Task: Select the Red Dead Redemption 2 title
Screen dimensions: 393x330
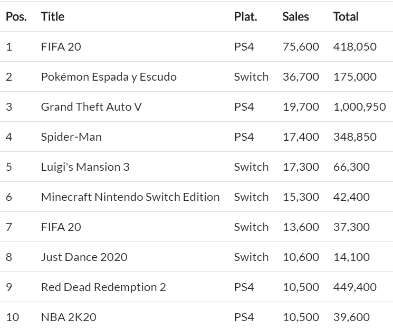Action: [x=103, y=287]
